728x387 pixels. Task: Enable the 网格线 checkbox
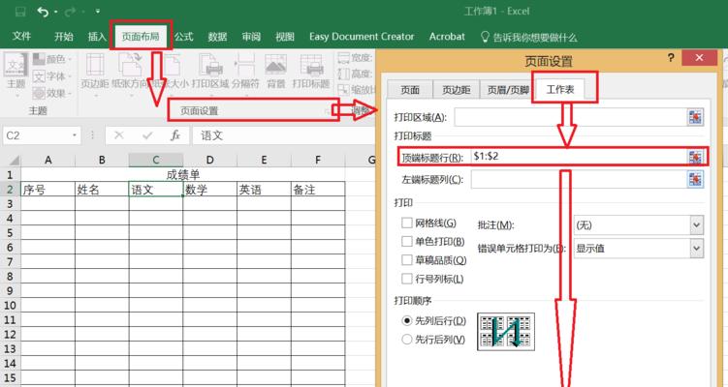[407, 223]
